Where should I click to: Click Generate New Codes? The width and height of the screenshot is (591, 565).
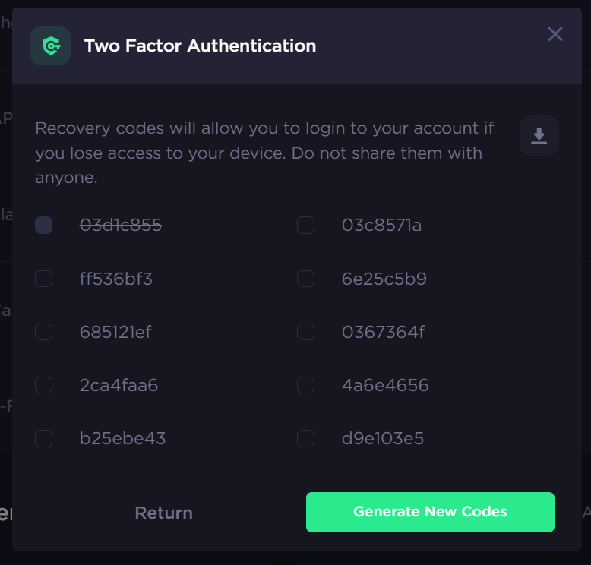click(x=430, y=512)
